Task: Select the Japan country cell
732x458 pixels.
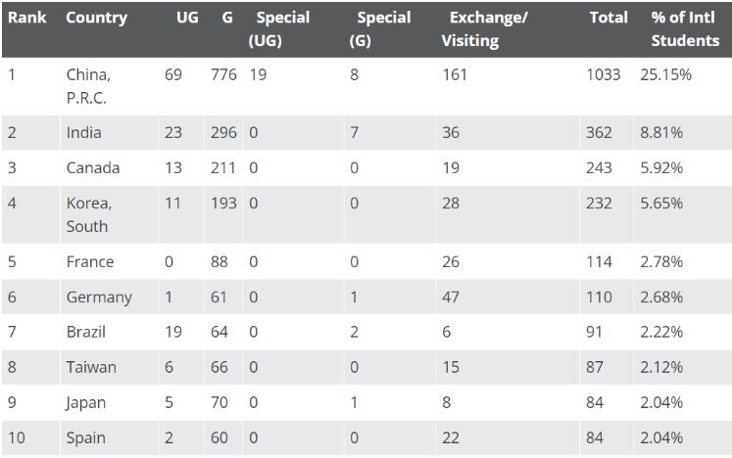Action: click(86, 403)
